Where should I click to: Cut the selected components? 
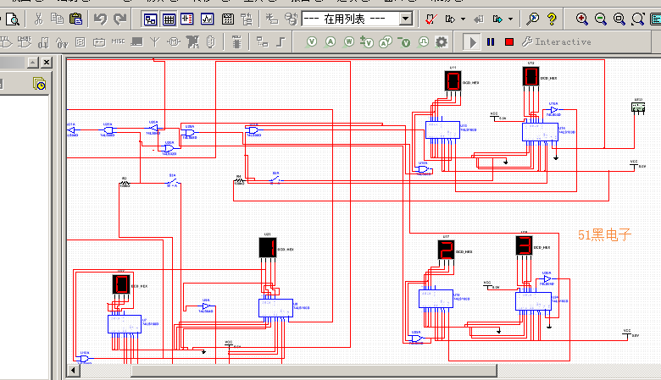pyautogui.click(x=38, y=19)
